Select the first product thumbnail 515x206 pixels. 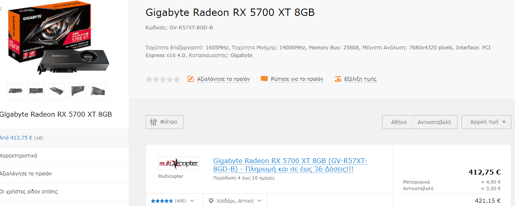[x=15, y=91]
